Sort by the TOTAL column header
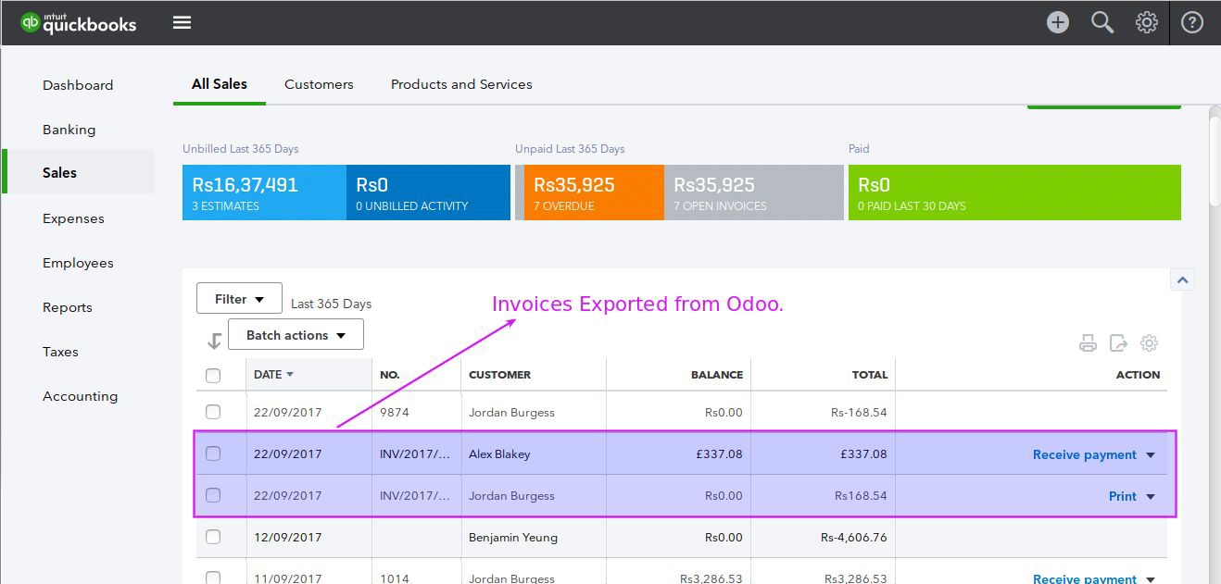Image resolution: width=1221 pixels, height=584 pixels. [870, 375]
